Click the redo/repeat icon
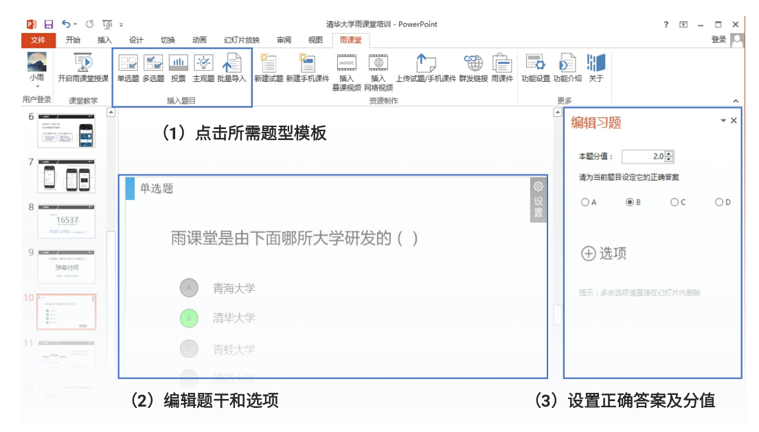Viewport: 759px width, 432px height. coord(89,24)
